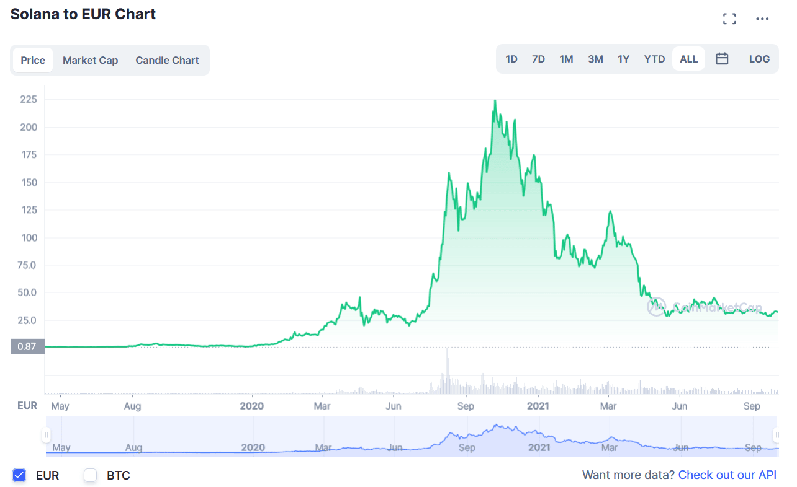Switch to the Candle Chart tab
This screenshot has height=487, width=797.
[x=167, y=60]
